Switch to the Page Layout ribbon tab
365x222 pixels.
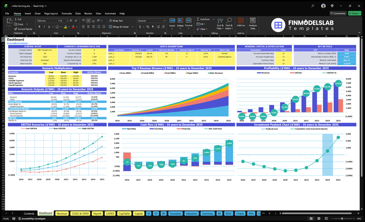point(51,13)
